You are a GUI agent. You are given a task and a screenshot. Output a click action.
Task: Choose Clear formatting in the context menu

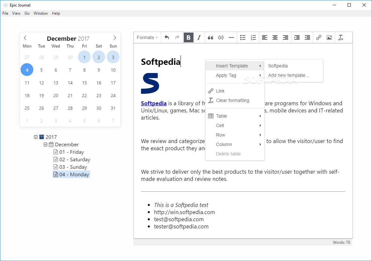(x=235, y=100)
